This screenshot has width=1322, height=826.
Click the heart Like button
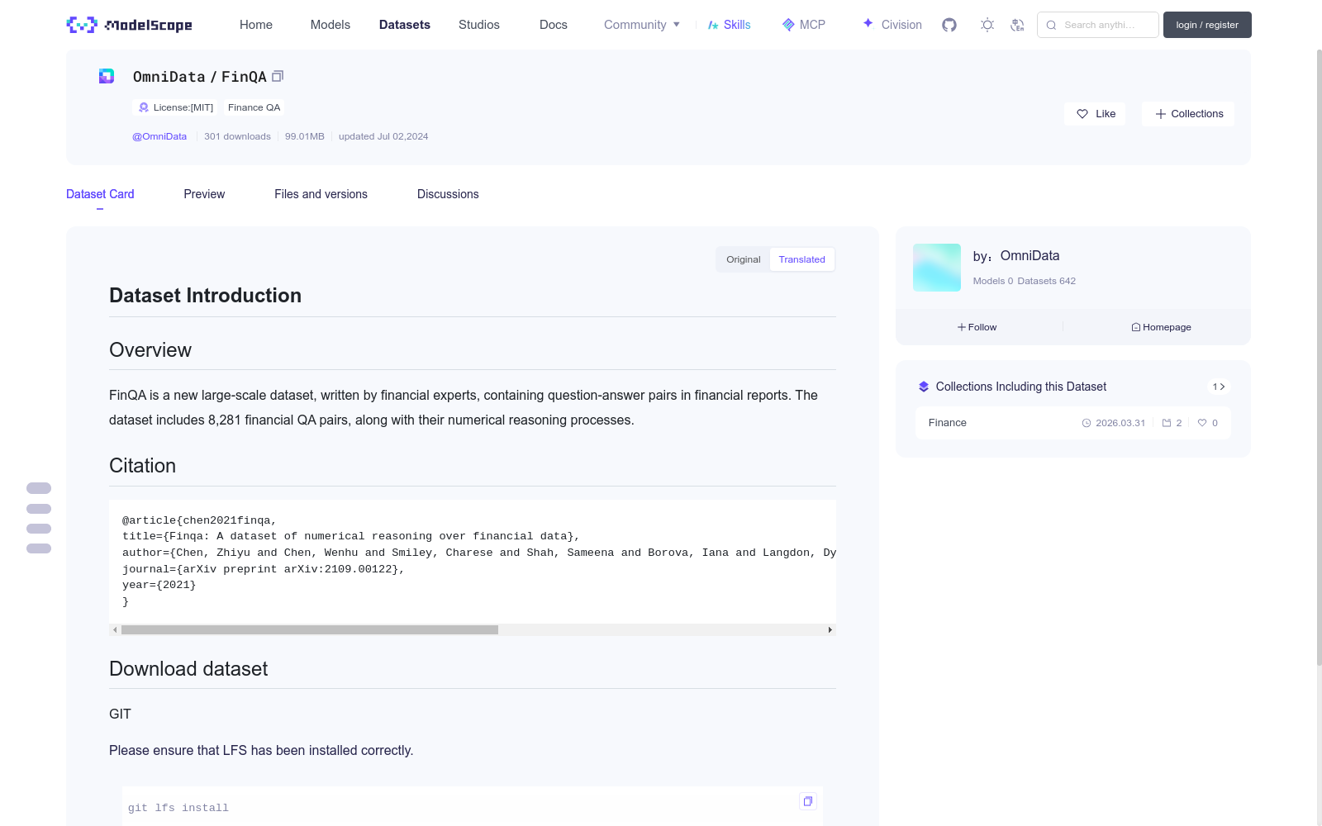click(x=1095, y=114)
